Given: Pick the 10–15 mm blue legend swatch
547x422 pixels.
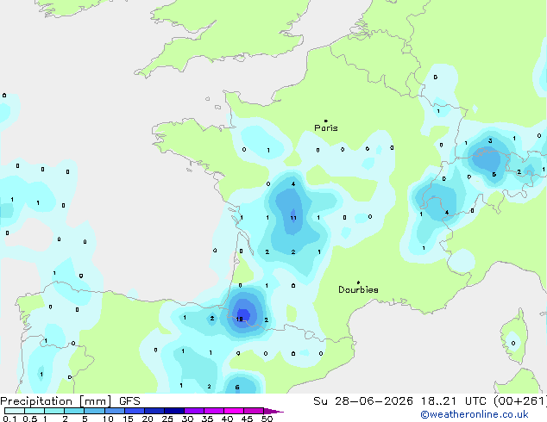Looking at the screenshot, I should 115,411.
